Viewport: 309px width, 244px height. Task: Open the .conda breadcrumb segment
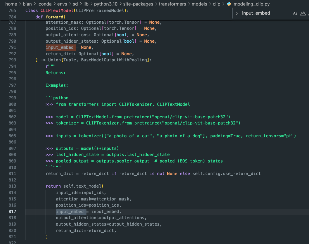[44, 4]
